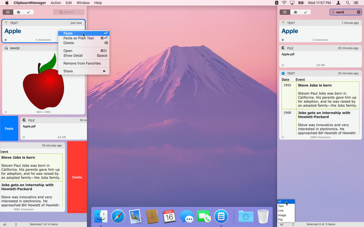This screenshot has height=227, width=364.
Task: Select checkmark filter in left panel toolbar
Action: (x=28, y=12)
